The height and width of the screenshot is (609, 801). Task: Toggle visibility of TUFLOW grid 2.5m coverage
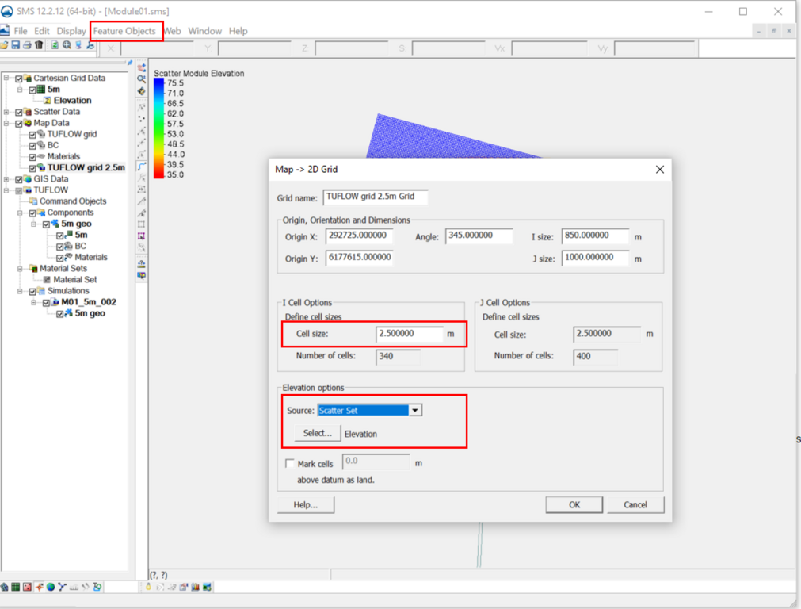[32, 168]
